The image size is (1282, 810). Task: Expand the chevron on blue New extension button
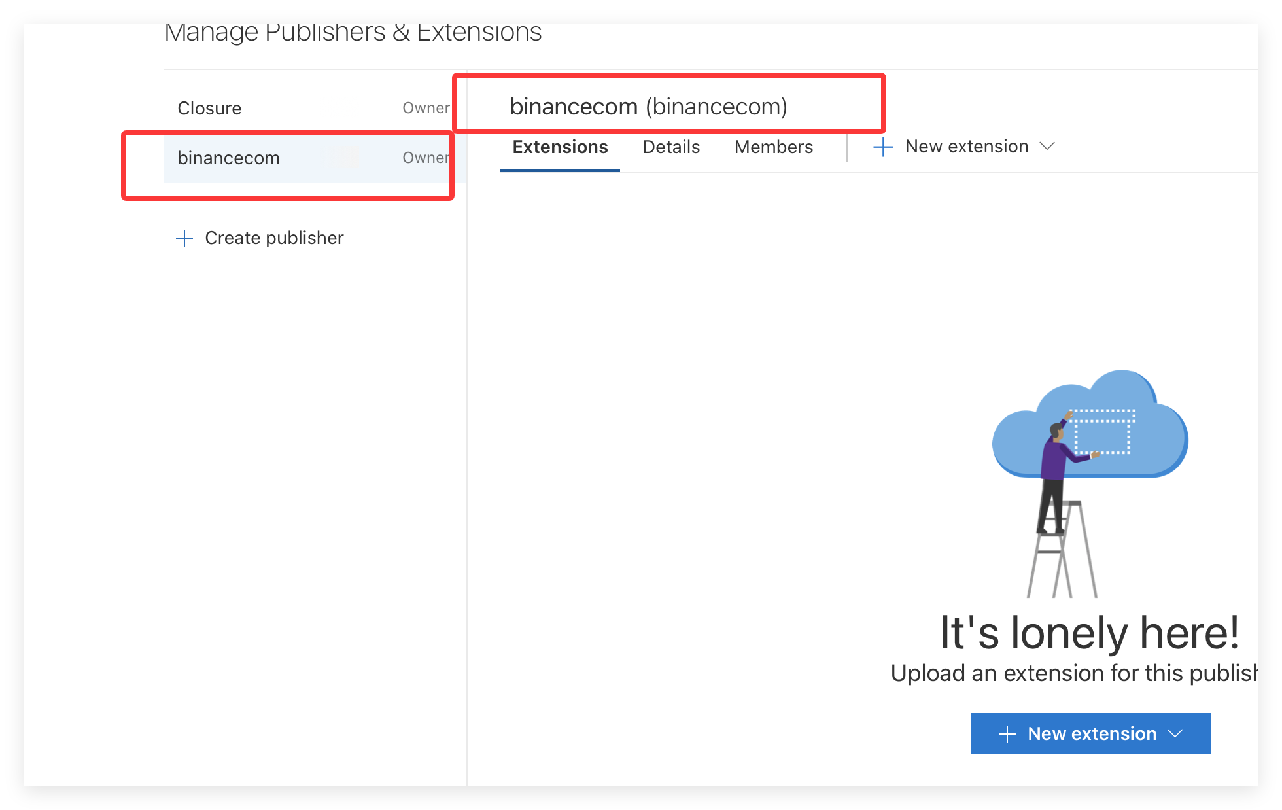(1175, 733)
